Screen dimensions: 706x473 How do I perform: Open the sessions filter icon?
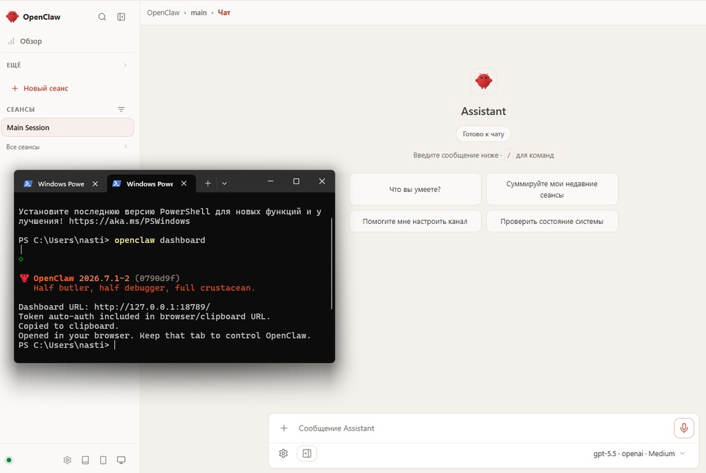pos(121,109)
